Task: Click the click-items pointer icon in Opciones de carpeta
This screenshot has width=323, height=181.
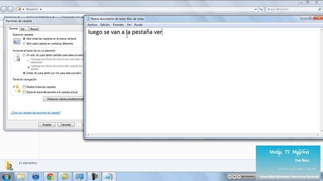Action: [x=17, y=57]
